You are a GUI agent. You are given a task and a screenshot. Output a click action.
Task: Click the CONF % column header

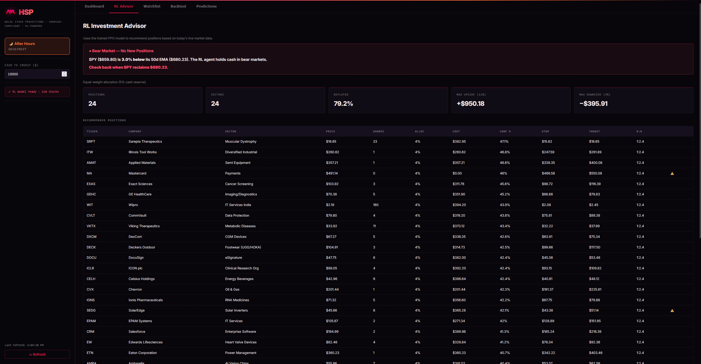[x=505, y=131]
